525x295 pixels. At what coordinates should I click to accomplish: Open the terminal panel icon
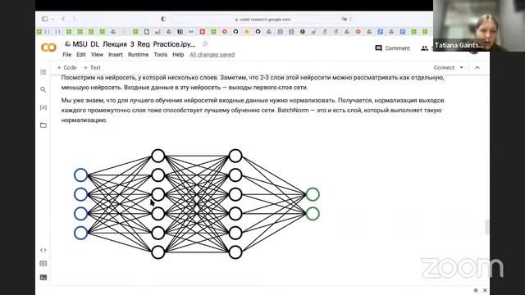(x=43, y=277)
